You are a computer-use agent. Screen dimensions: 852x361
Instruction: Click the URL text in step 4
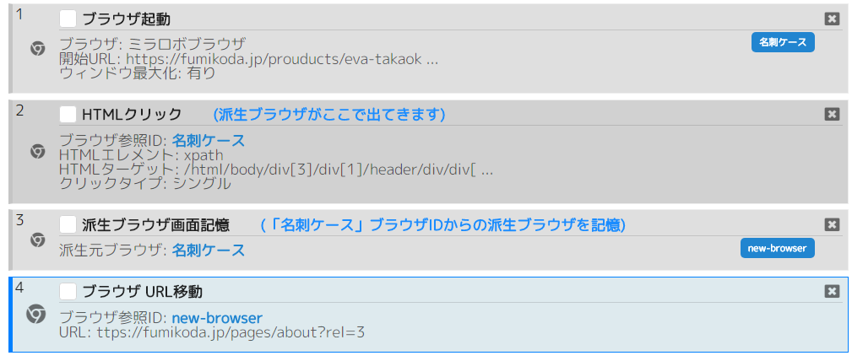click(x=230, y=332)
